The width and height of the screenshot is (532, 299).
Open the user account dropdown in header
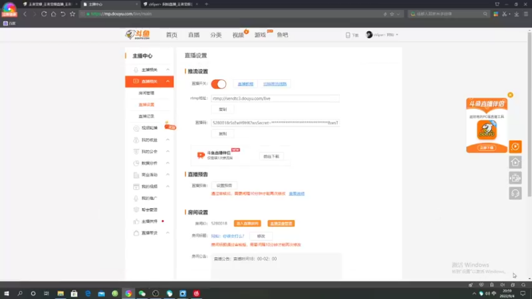(397, 35)
